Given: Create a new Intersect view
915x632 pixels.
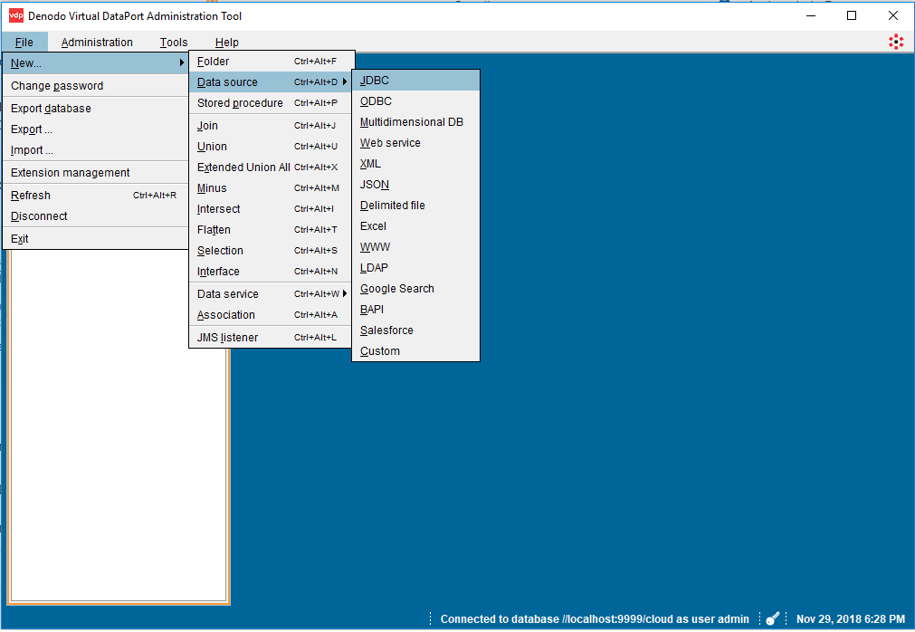Looking at the screenshot, I should coord(272,209).
